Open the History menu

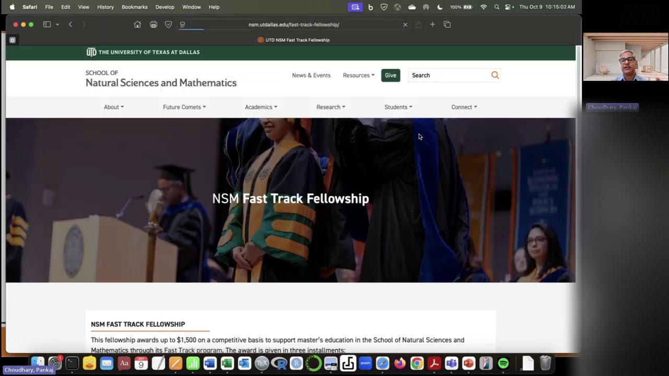[x=105, y=7]
